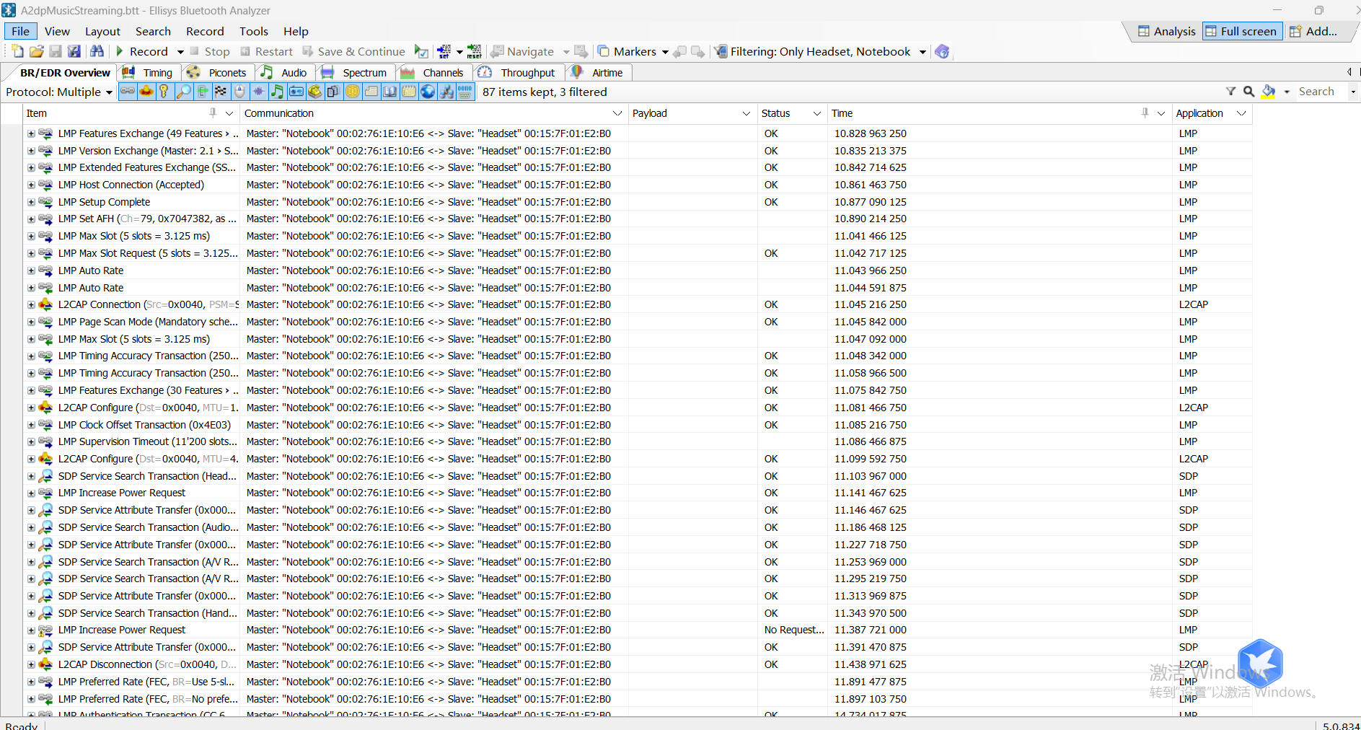Click the purple help book icon
1361x730 pixels.
click(942, 51)
